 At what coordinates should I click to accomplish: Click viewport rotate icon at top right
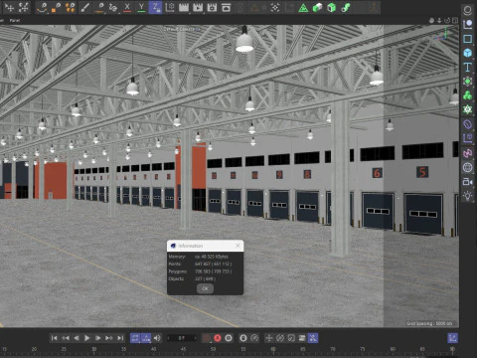coord(447,20)
